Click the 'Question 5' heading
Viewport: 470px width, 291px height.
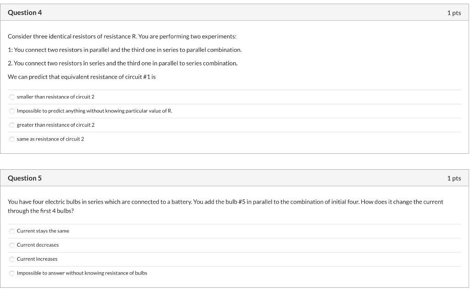coord(25,178)
